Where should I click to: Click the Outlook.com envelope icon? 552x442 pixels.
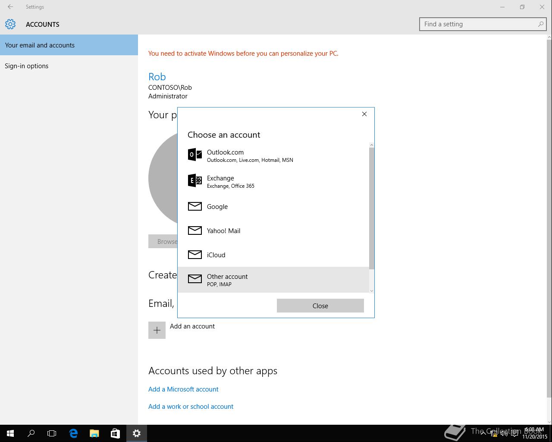(195, 155)
